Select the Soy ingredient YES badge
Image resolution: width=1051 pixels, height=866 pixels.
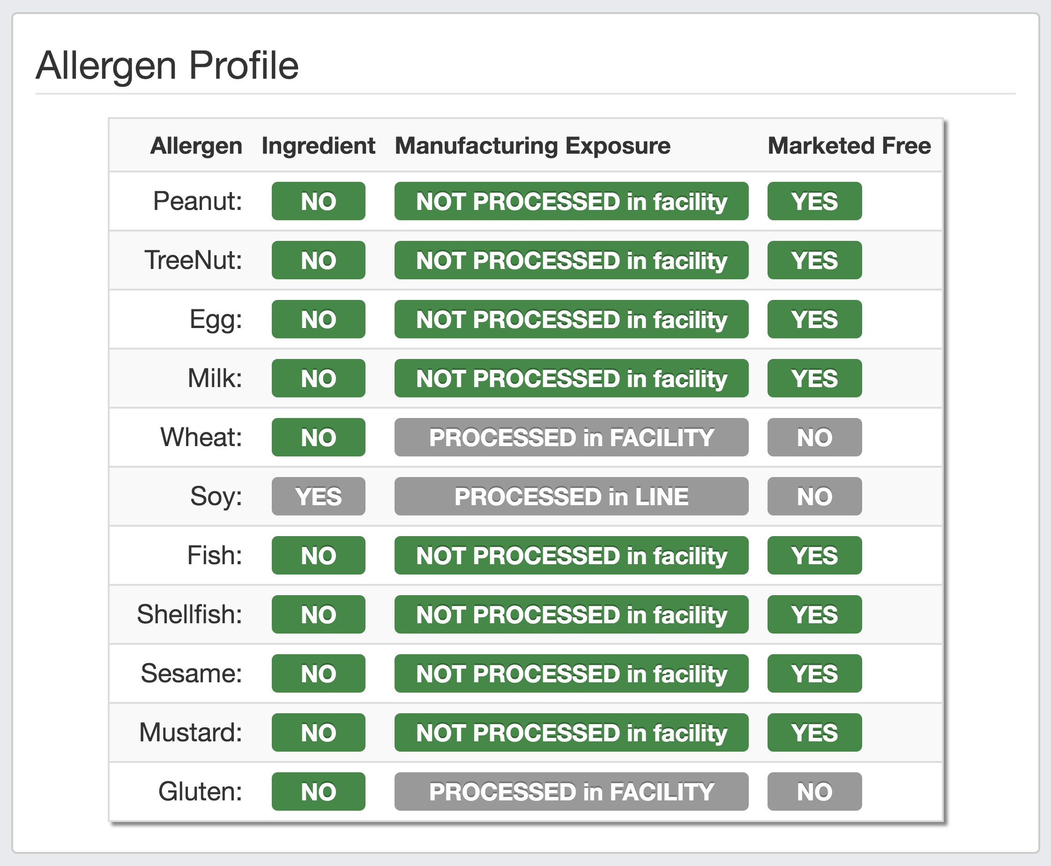318,496
